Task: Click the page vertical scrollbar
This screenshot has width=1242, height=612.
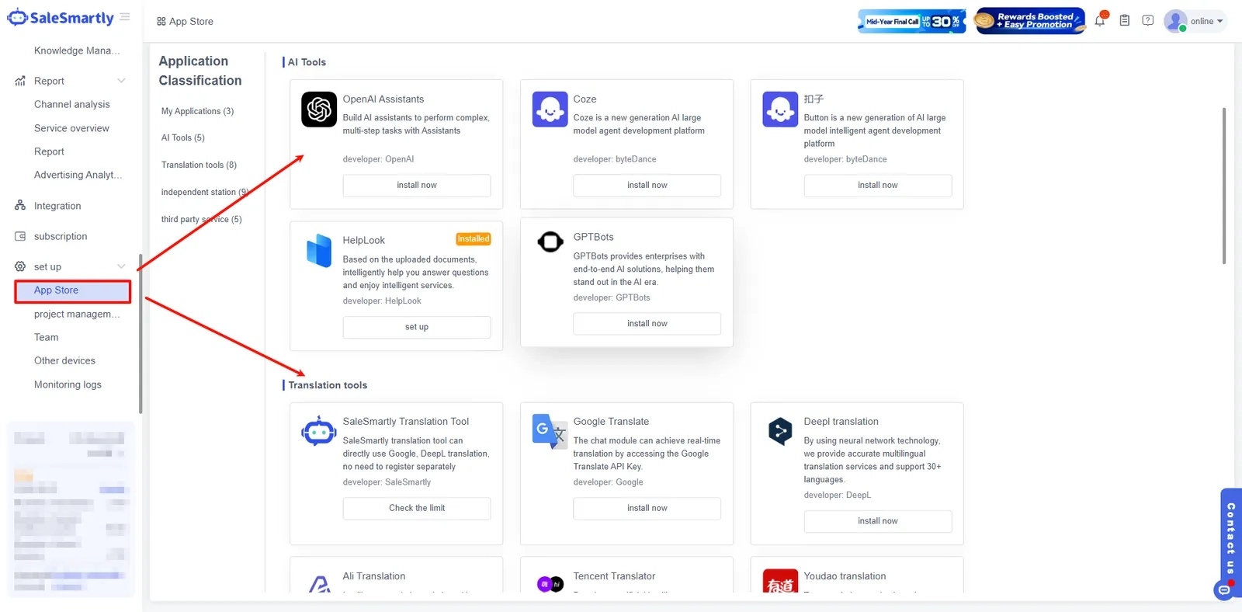Action: coord(1224,186)
